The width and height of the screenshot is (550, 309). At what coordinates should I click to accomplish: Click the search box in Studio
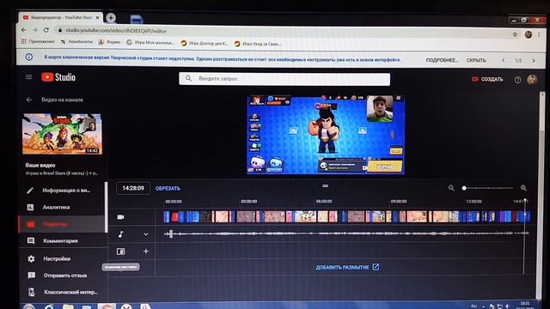284,79
